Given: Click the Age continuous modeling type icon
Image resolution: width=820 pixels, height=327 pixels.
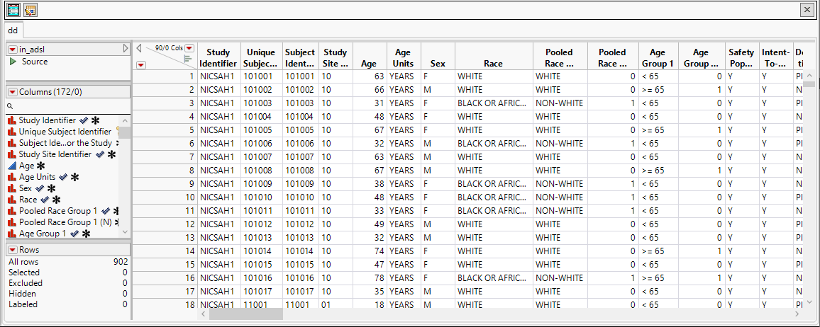Looking at the screenshot, I should 12,166.
